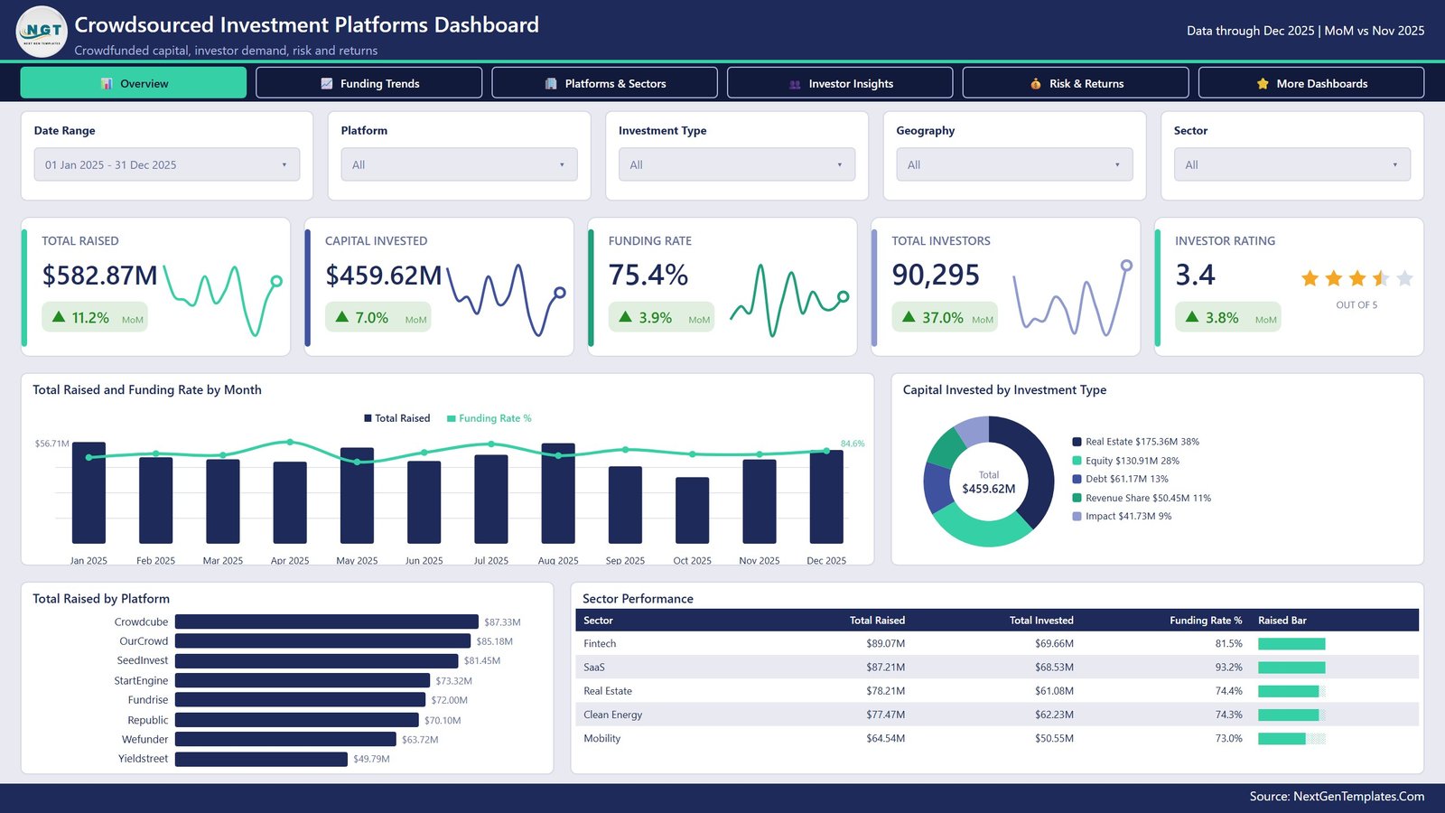Viewport: 1445px width, 813px height.
Task: Click the Revenue Share legend swatch
Action: [x=1077, y=498]
